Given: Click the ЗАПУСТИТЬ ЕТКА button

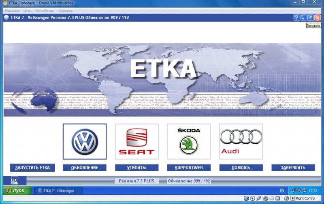Looking at the screenshot, I should (32, 168).
